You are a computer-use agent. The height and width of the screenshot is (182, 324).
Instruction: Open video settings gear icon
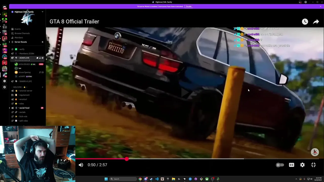pyautogui.click(x=302, y=165)
